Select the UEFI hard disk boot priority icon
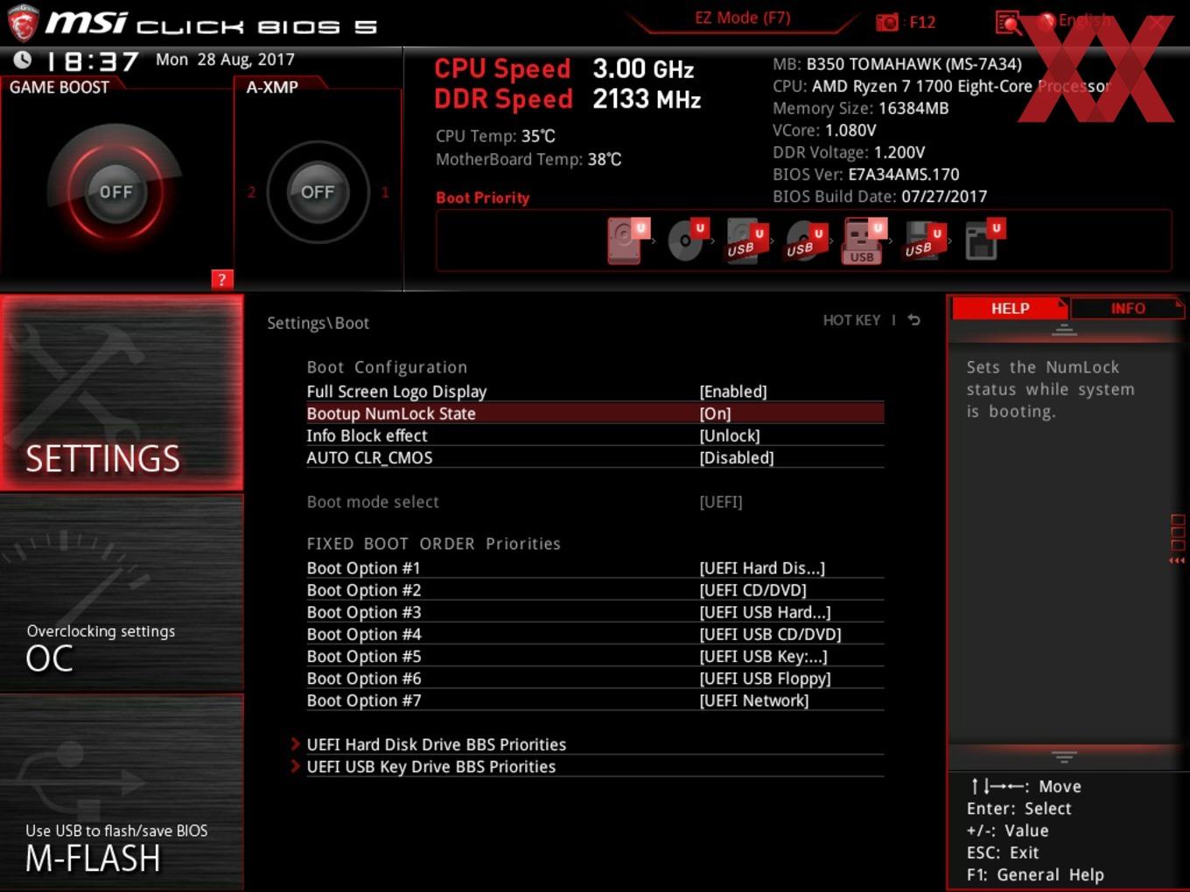Screen dimensions: 1190x892 626,240
